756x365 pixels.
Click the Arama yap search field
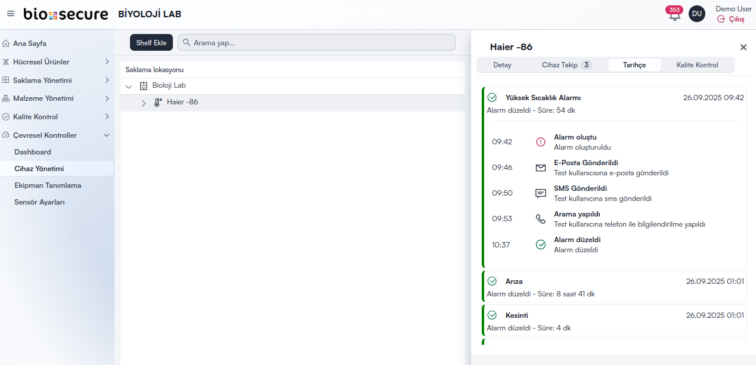[317, 42]
